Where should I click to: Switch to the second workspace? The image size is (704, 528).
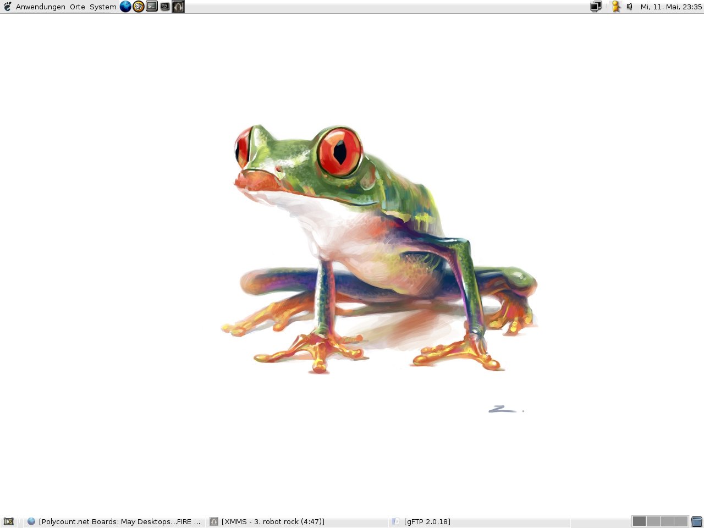(x=653, y=521)
